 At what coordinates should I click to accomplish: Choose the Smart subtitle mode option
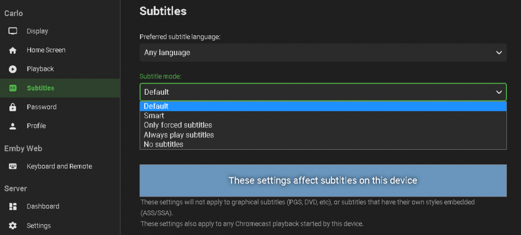pos(154,116)
